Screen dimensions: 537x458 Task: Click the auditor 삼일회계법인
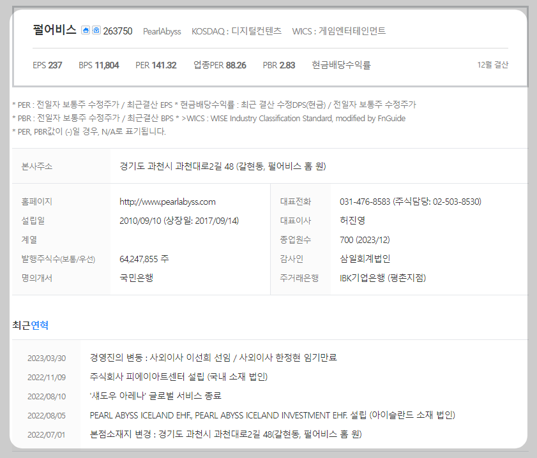pos(365,258)
